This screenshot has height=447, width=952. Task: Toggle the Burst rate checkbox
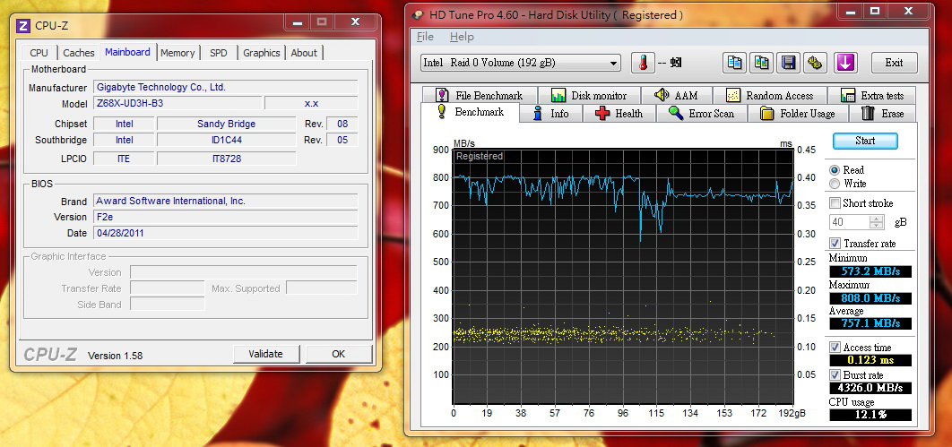coord(835,375)
